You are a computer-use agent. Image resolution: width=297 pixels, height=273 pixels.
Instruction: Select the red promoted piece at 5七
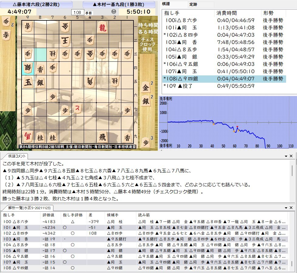tap(77, 108)
